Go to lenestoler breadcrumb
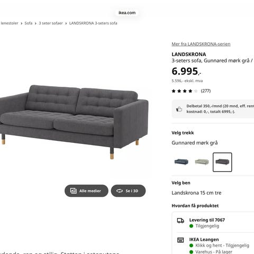The width and height of the screenshot is (254, 254). tap(9, 23)
